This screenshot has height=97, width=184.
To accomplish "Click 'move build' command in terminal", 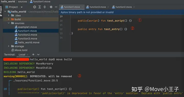I will pos(64,59).
